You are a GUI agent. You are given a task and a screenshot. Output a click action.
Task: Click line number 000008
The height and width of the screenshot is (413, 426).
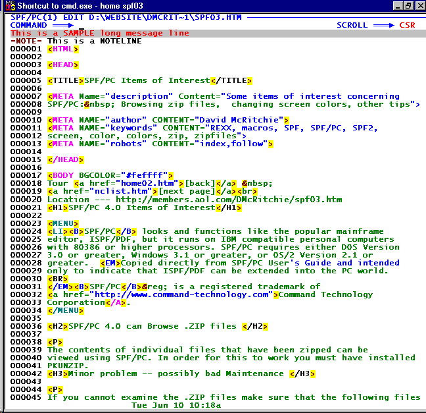click(x=26, y=104)
